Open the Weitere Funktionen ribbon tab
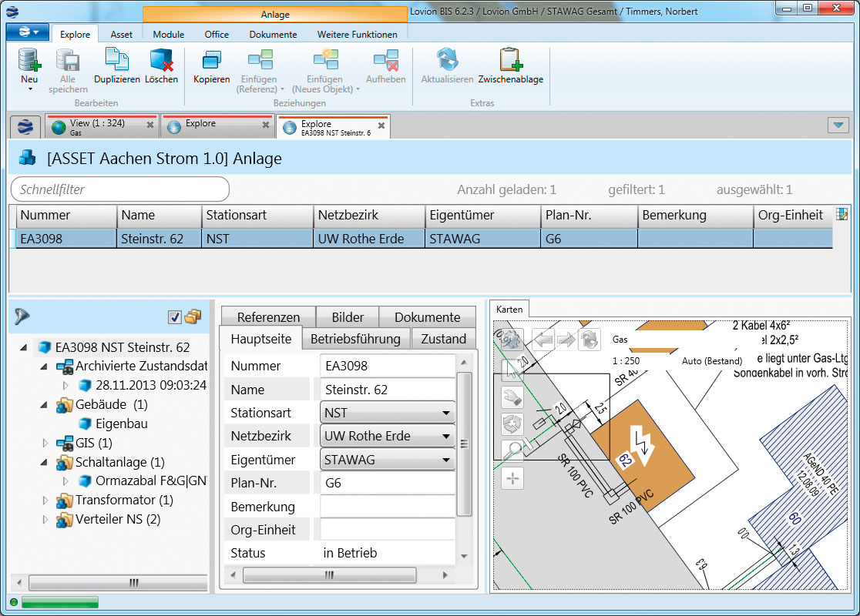 [x=357, y=35]
